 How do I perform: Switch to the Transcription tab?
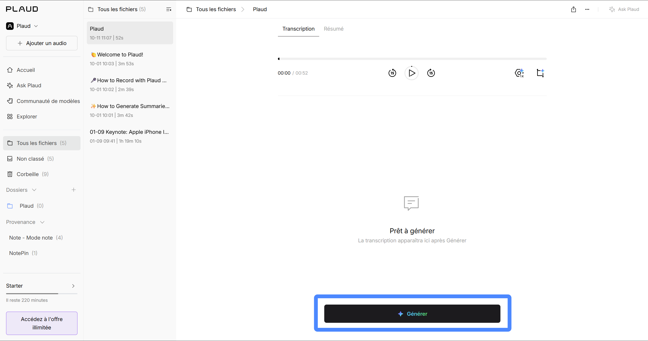click(x=298, y=29)
